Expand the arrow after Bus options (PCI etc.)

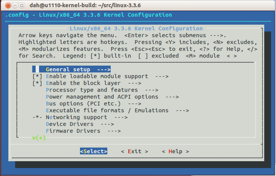[135, 104]
